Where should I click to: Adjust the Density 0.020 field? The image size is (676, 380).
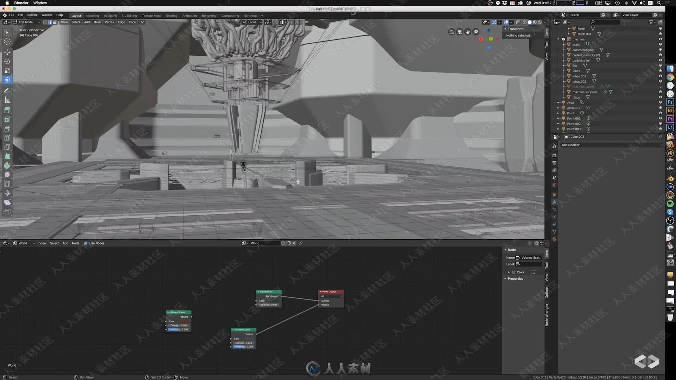pos(244,343)
